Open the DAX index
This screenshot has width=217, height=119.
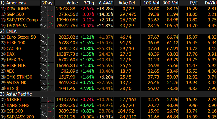[11, 54]
